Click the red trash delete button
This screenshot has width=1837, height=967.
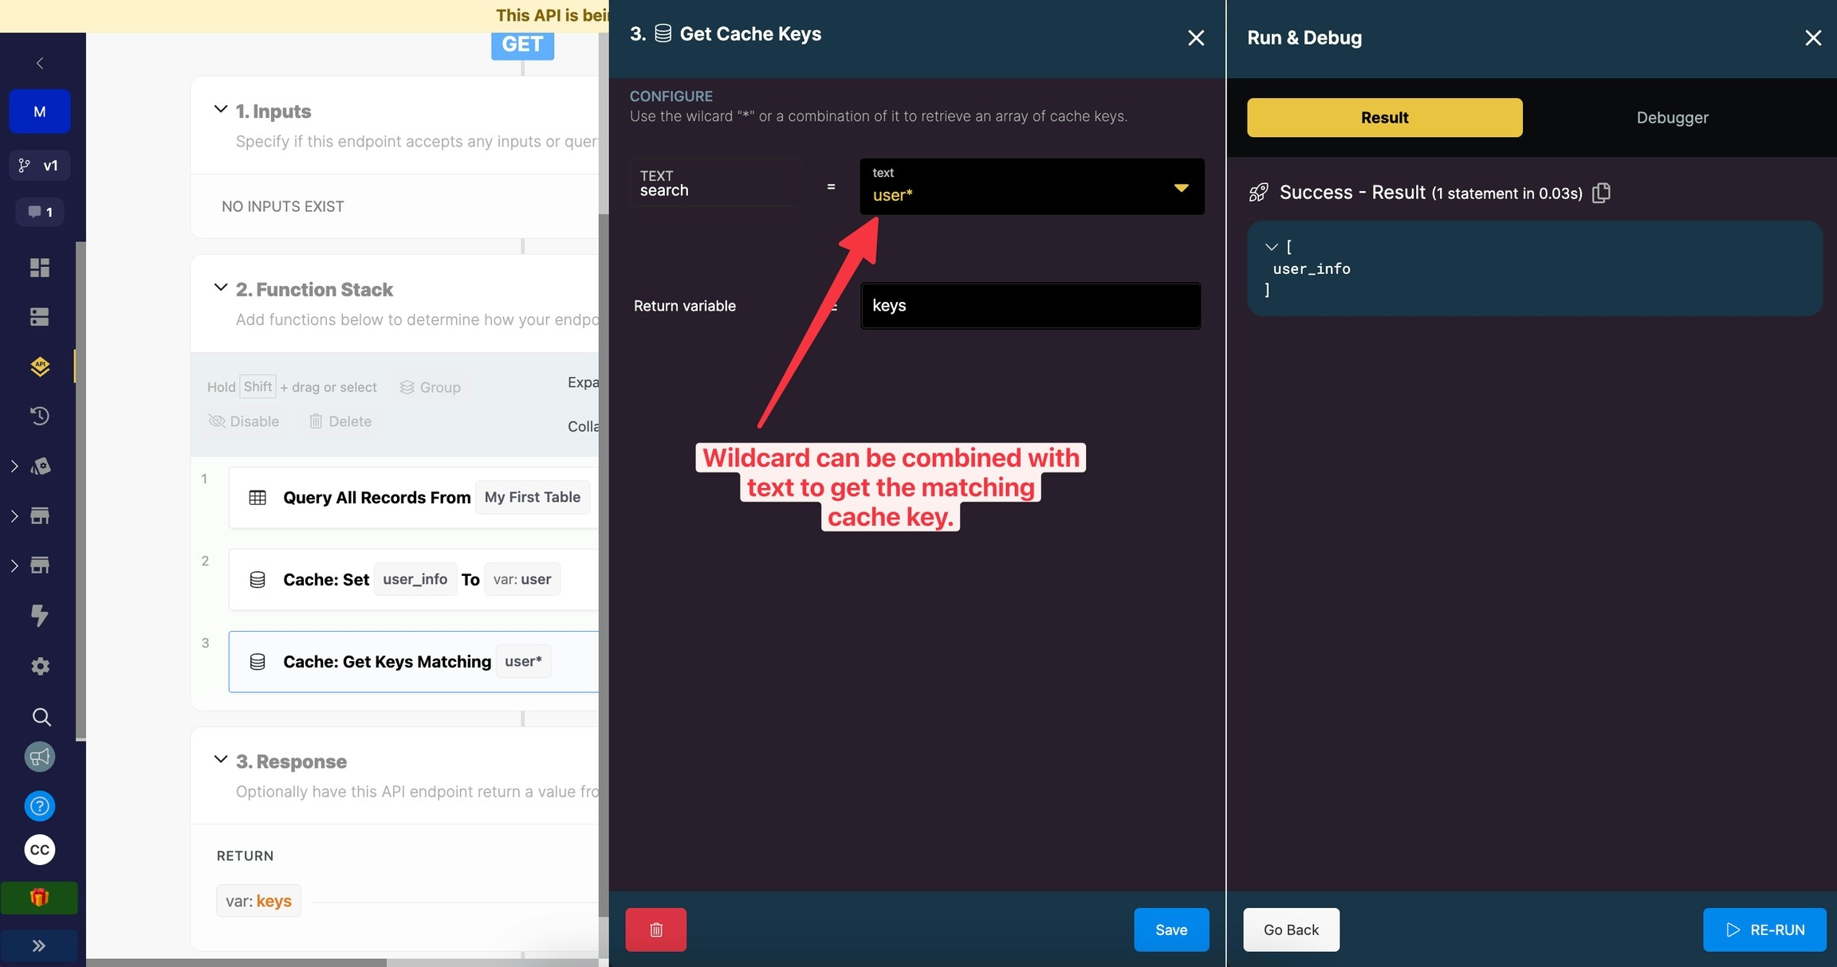click(655, 930)
